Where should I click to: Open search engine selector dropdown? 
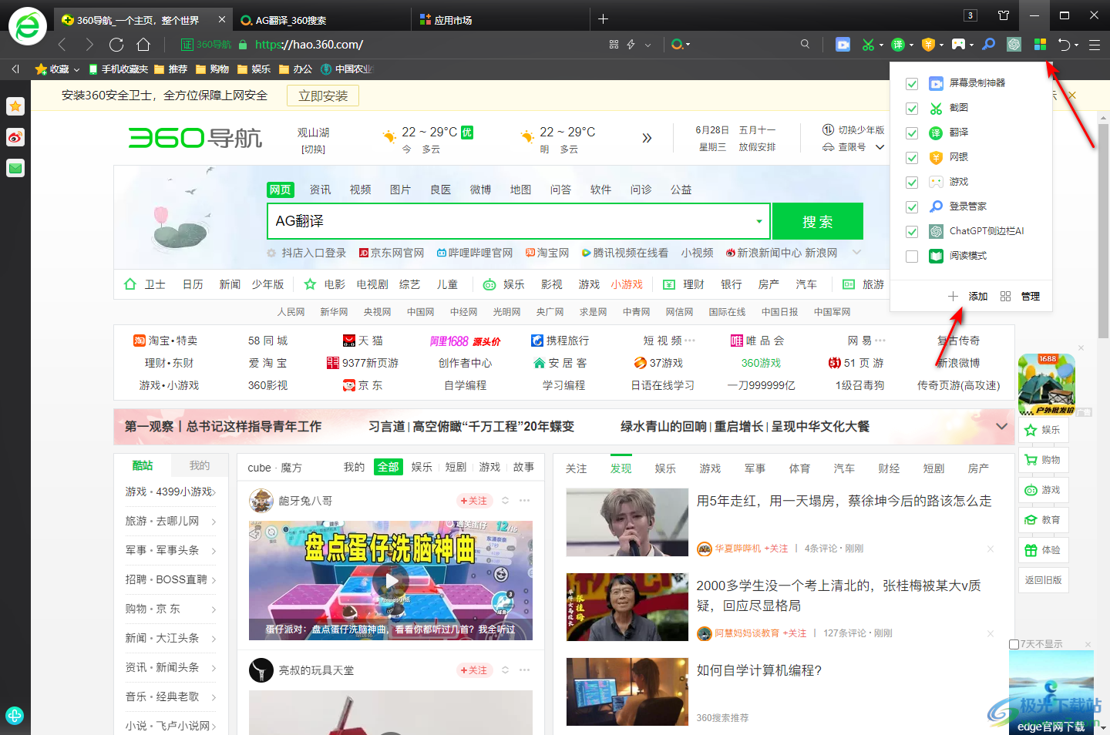click(681, 45)
